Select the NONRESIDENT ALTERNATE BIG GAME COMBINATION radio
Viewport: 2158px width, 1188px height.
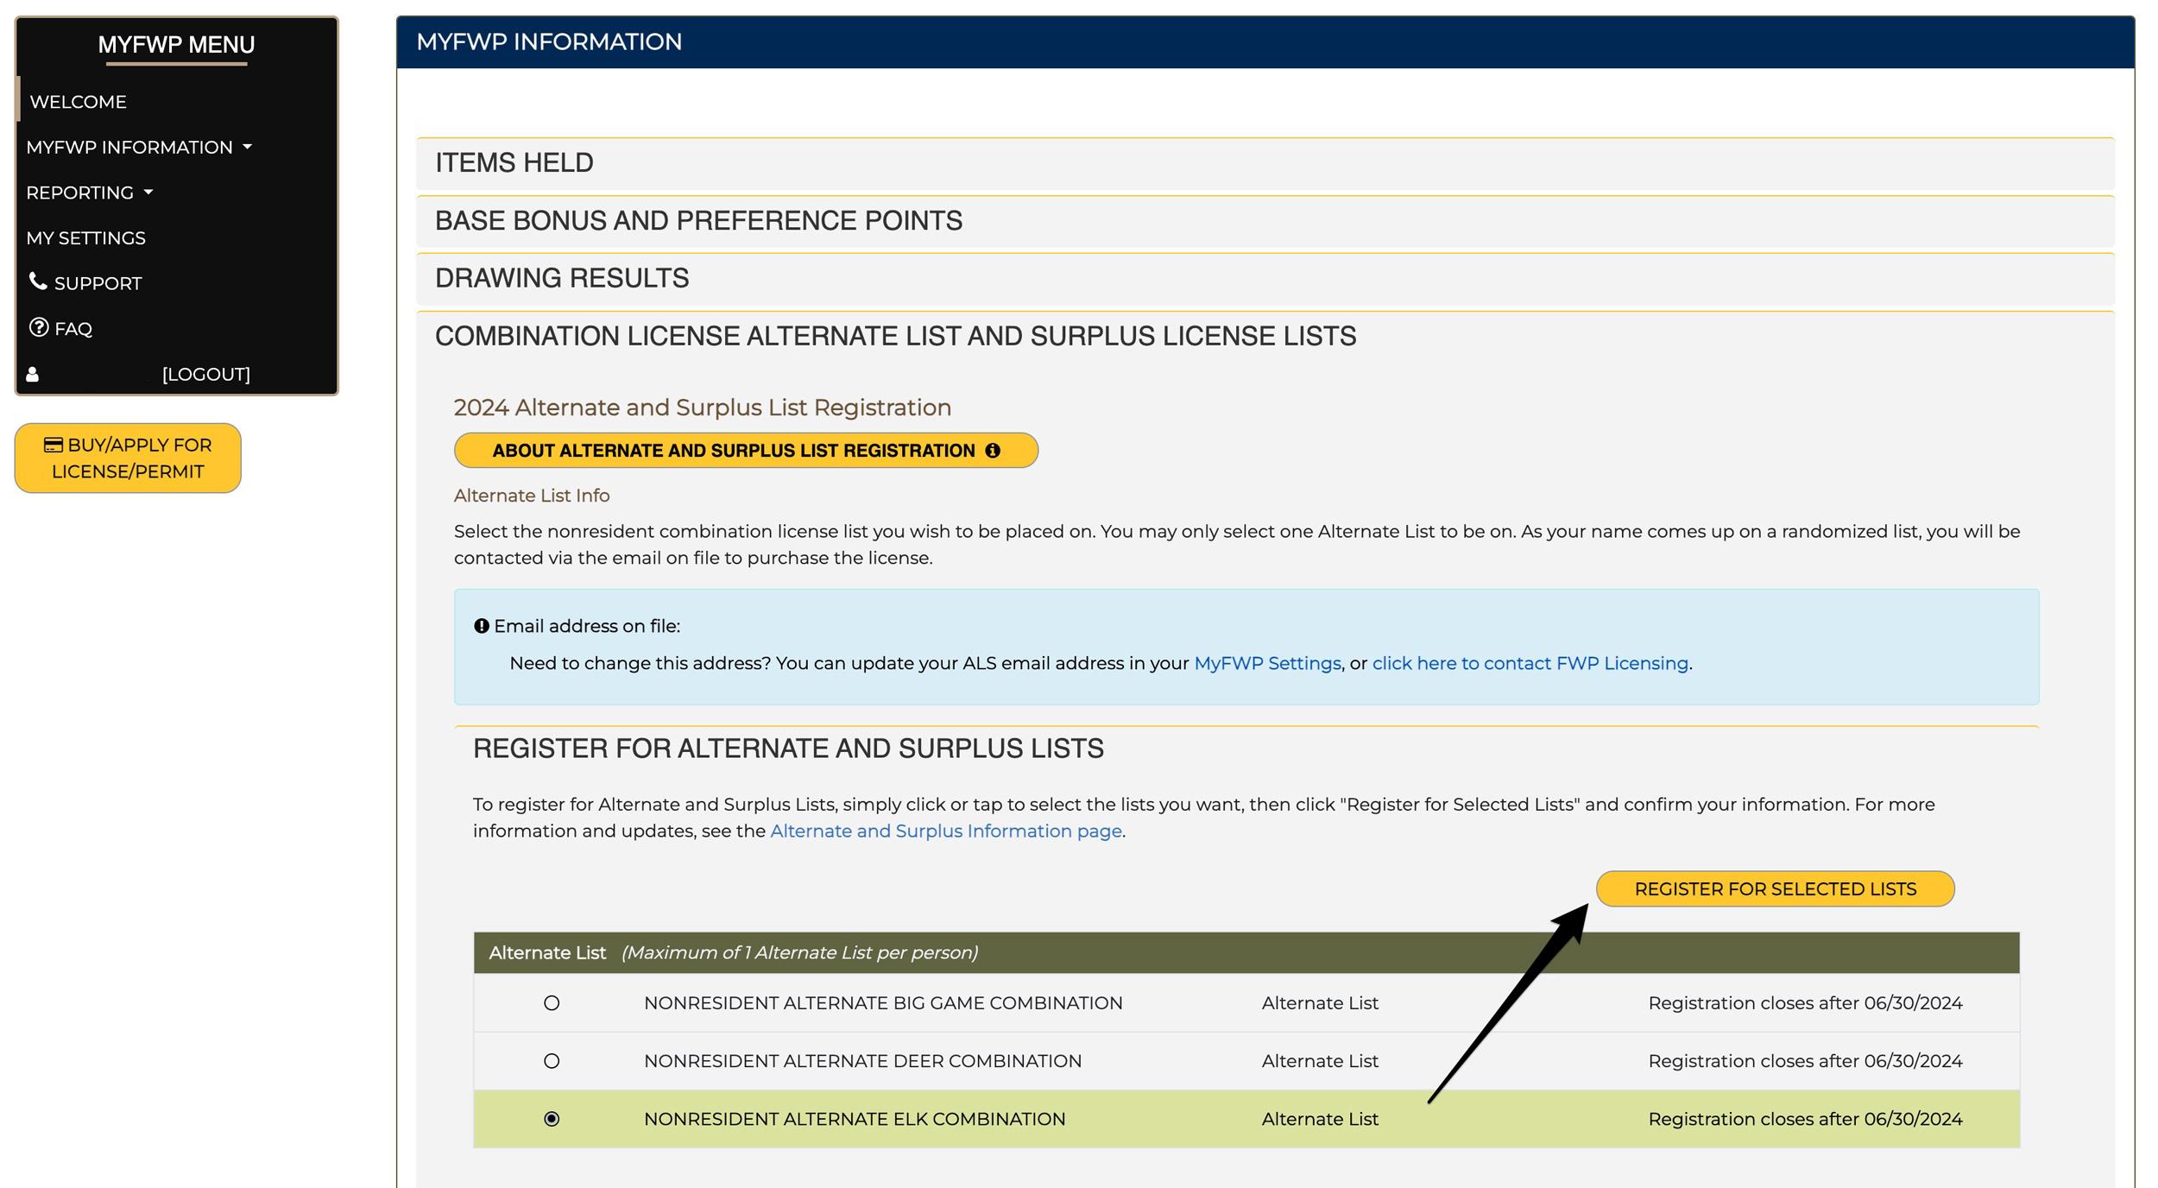[x=552, y=1002]
